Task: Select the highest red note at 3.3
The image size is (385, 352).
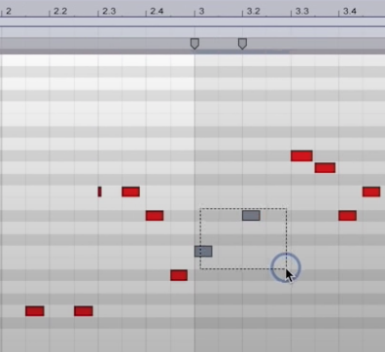Action: [301, 156]
